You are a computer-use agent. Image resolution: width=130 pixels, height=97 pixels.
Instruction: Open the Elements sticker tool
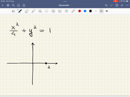click(x=53, y=11)
